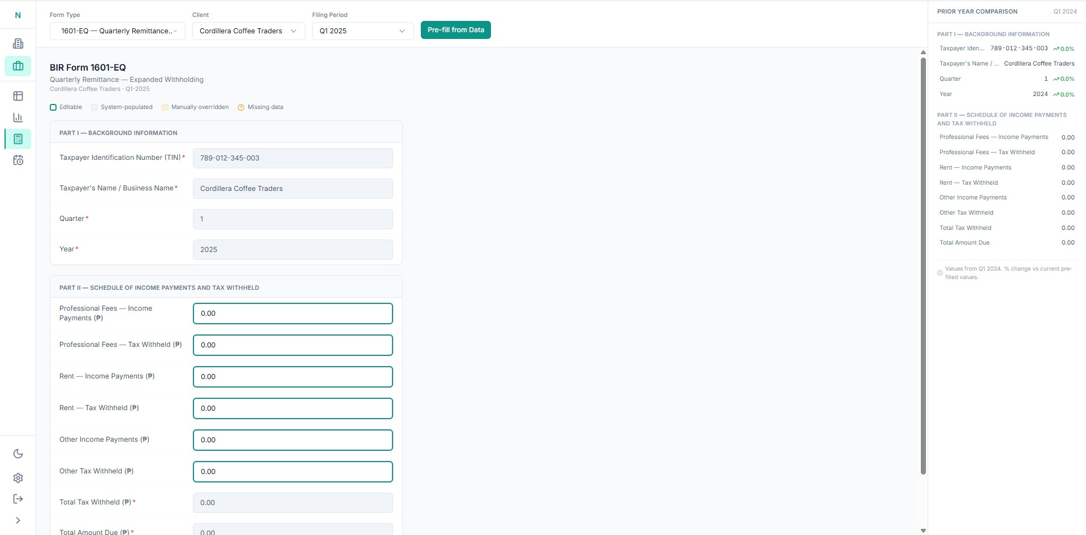The image size is (1086, 535).
Task: Click the info icon beside the prior year note
Action: (x=940, y=273)
